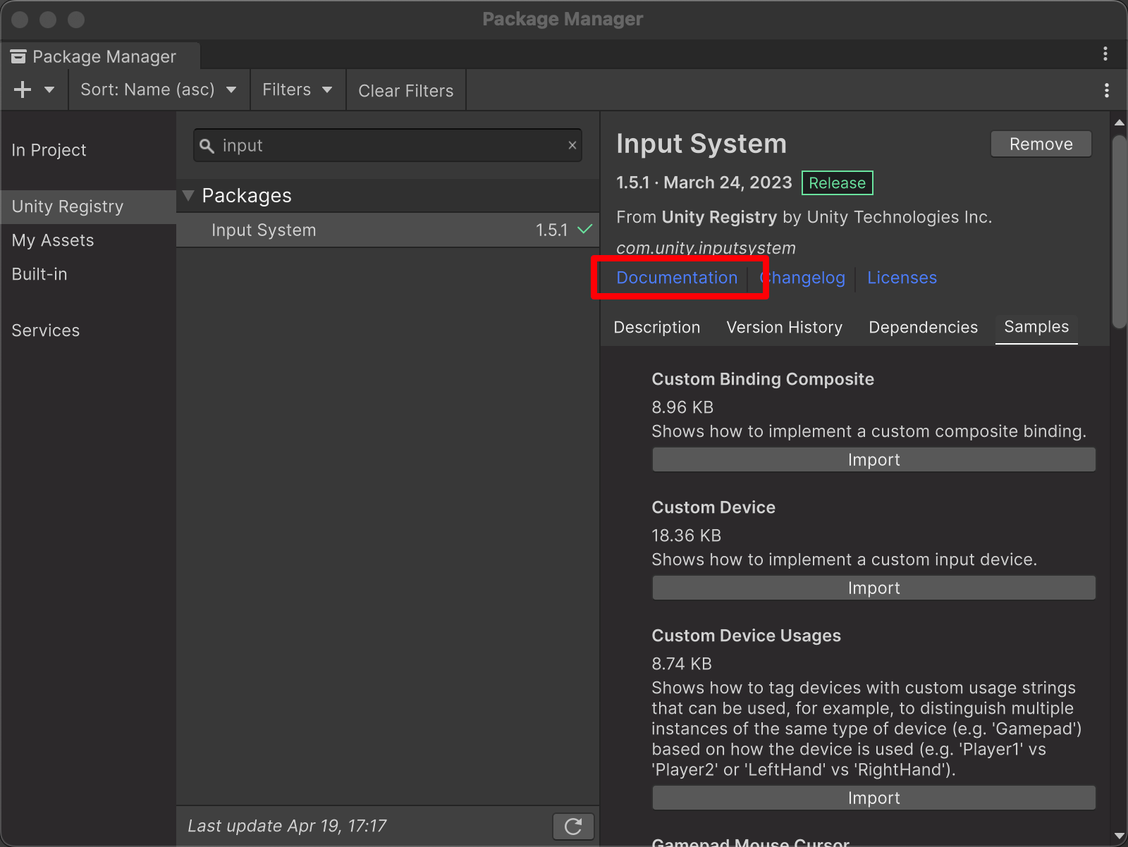Click the installed checkmark on Input System
Screen dimensions: 1128x847
[x=585, y=230]
